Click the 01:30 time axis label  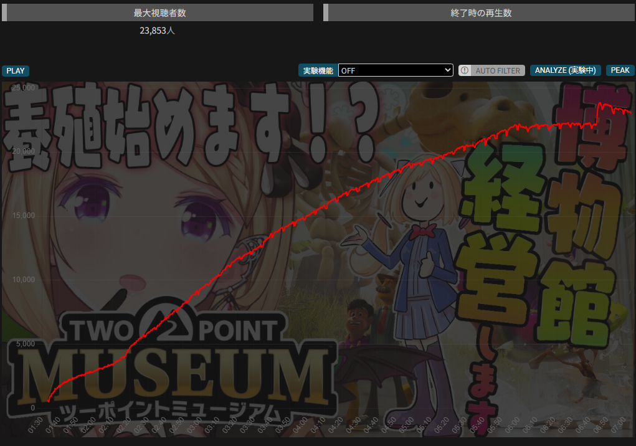pyautogui.click(x=36, y=425)
